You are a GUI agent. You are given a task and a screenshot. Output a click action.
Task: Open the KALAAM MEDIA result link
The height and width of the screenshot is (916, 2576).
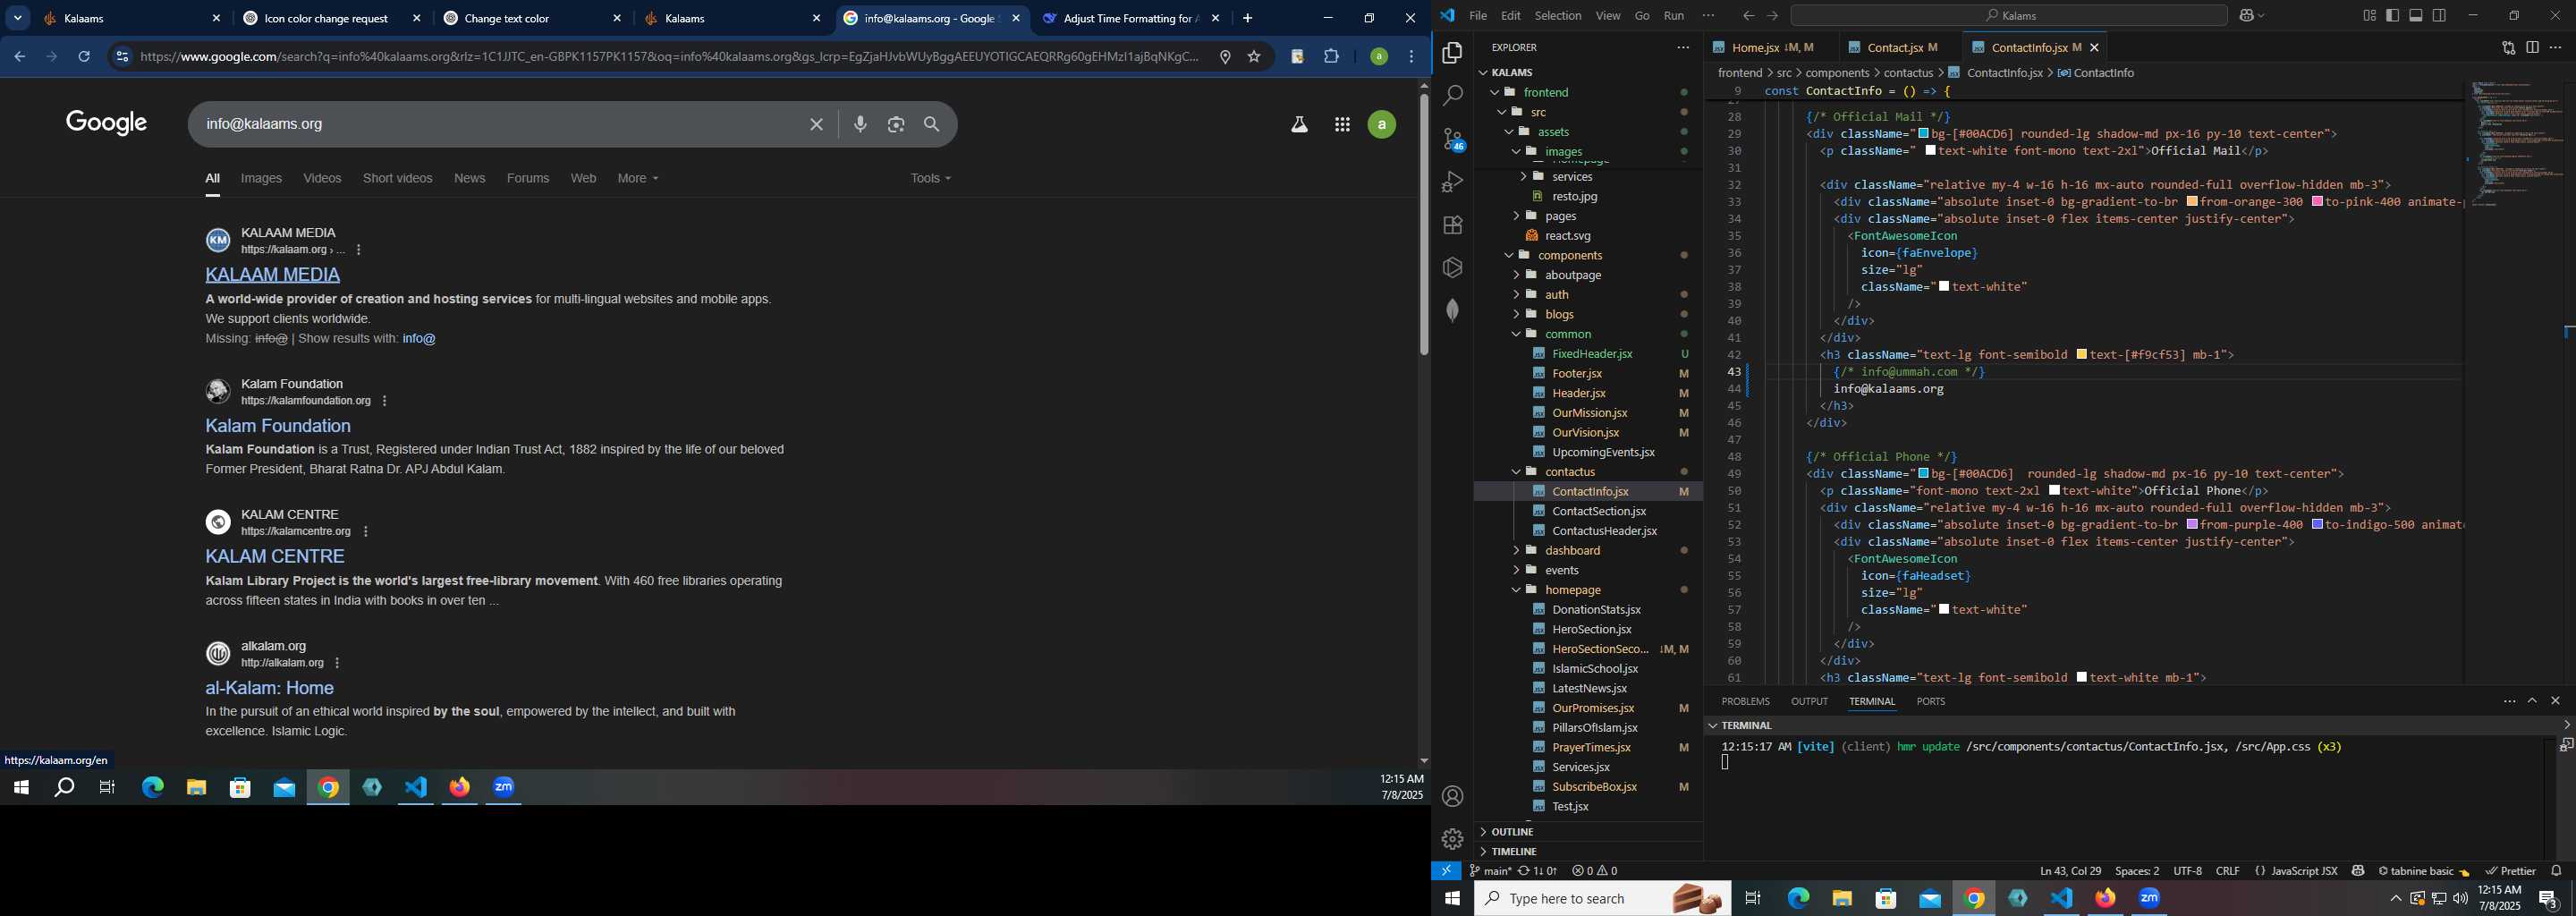tap(272, 275)
